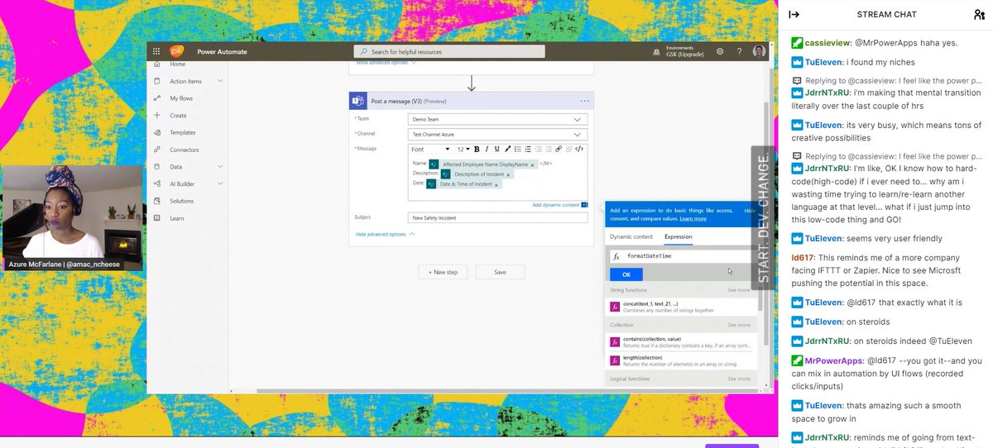Confirm expression with OK button

coord(626,274)
